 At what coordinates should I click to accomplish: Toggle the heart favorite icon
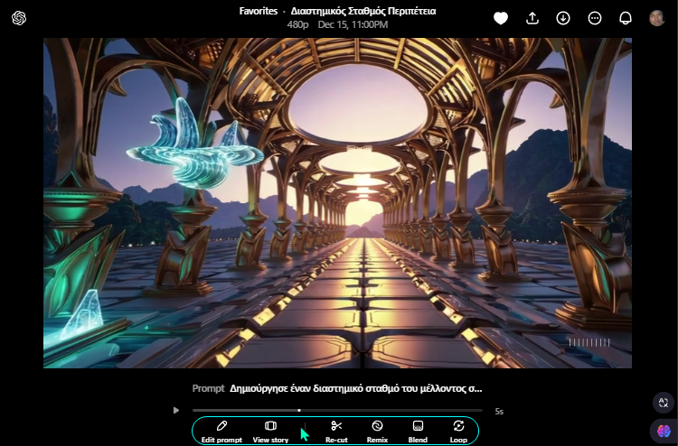(x=501, y=18)
